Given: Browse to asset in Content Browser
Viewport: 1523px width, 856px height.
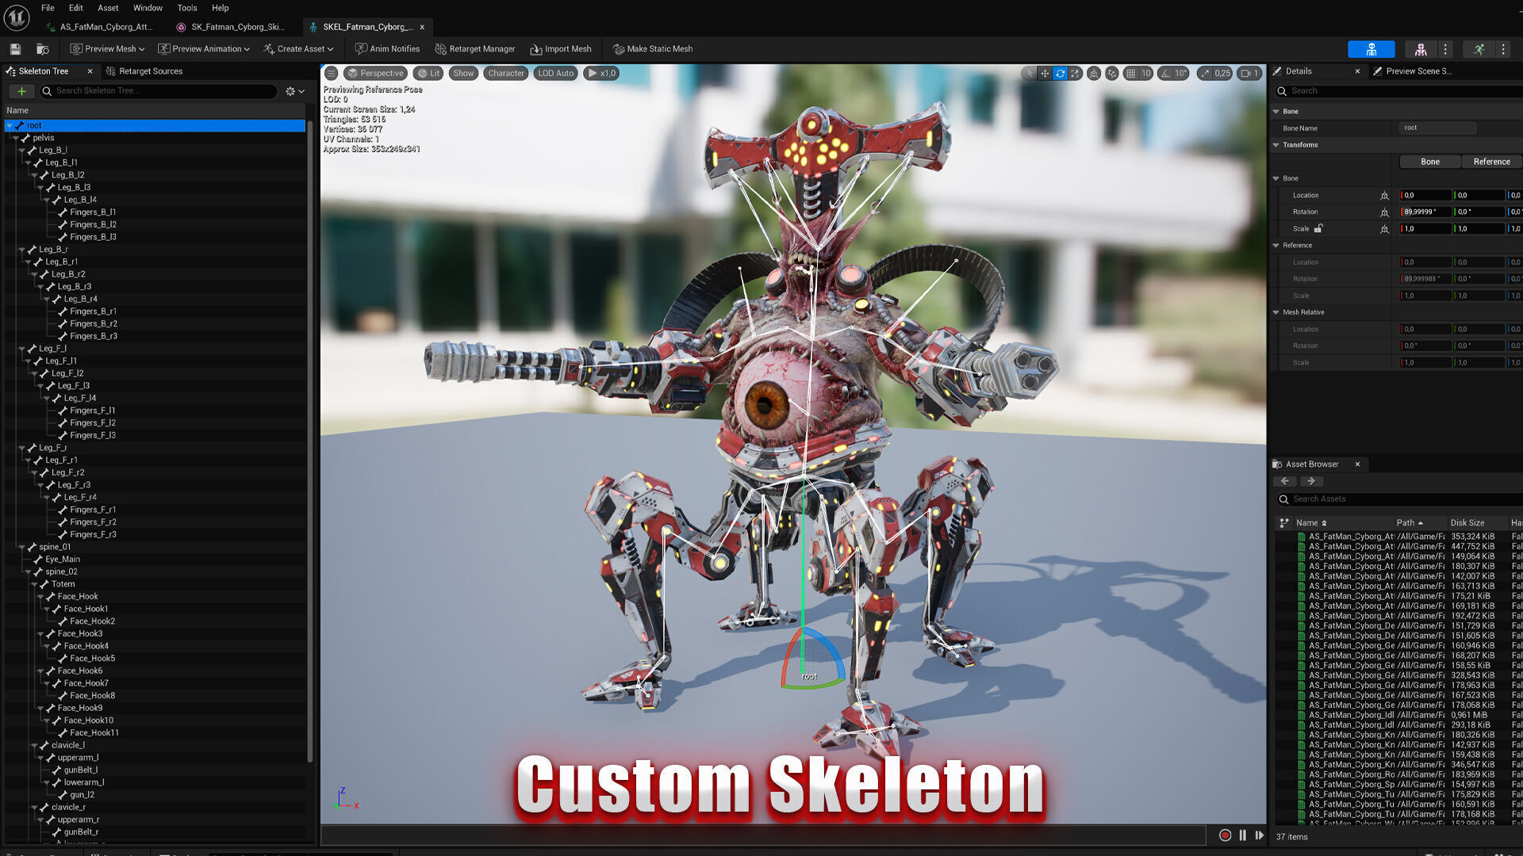Looking at the screenshot, I should click(x=43, y=49).
